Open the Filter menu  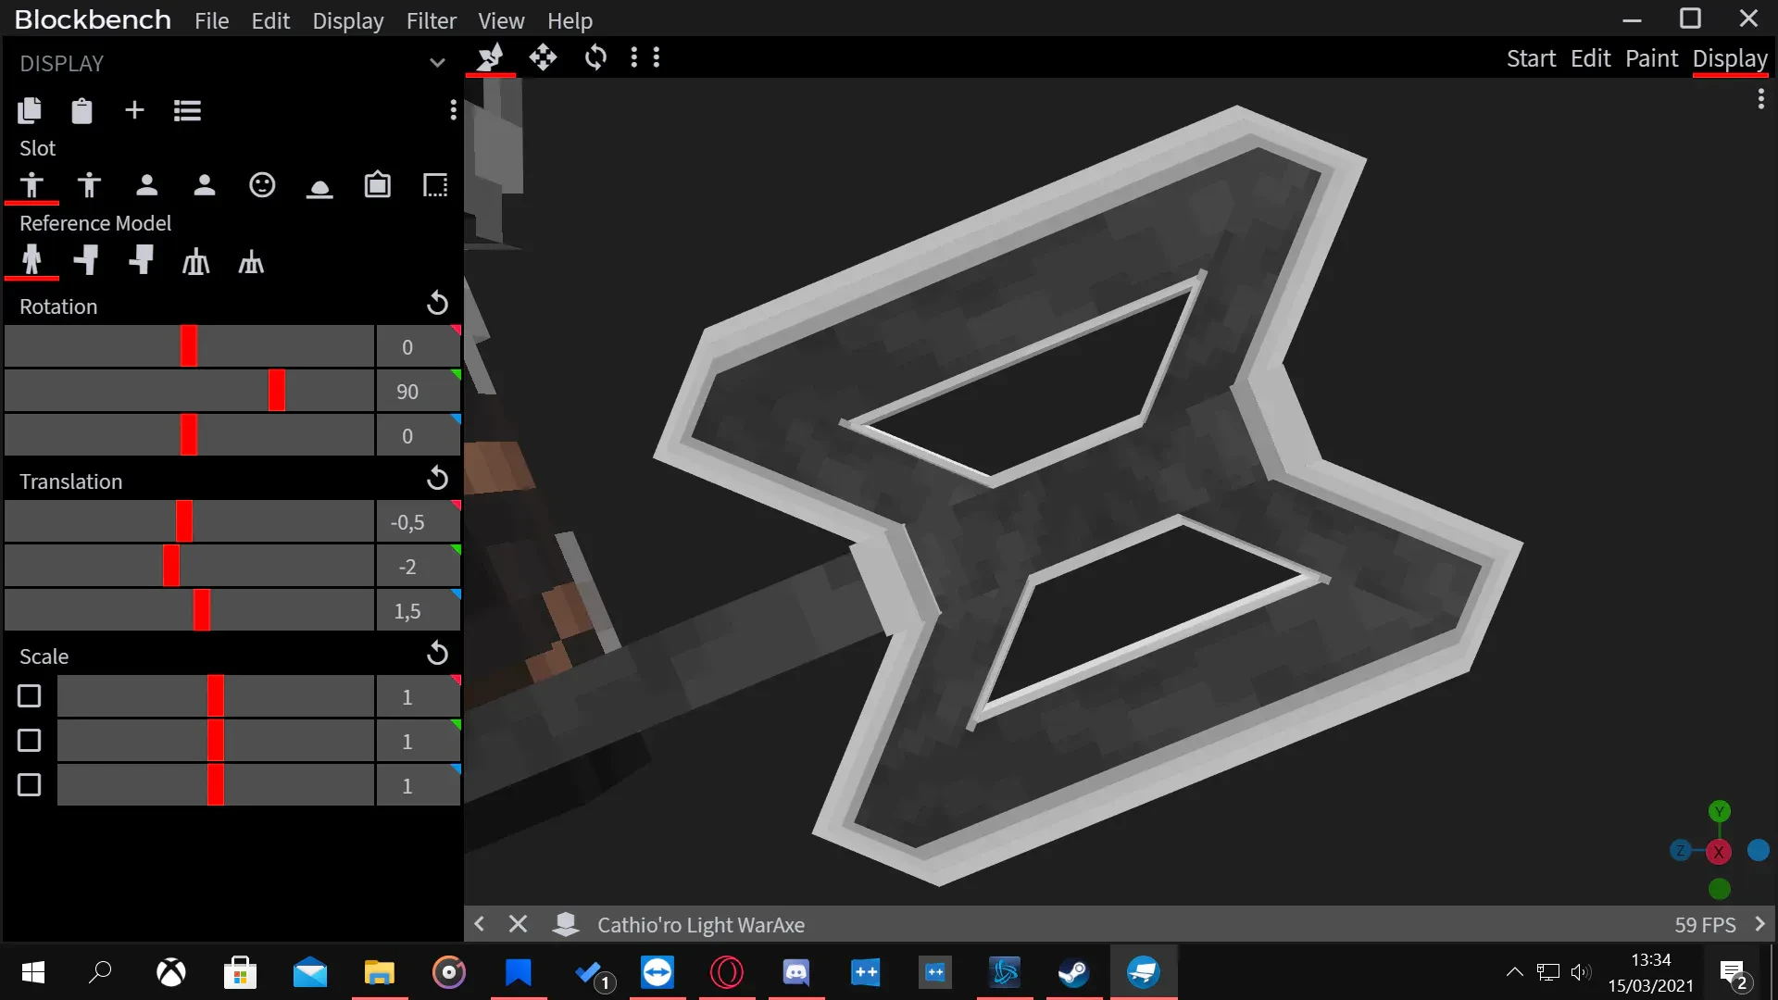coord(431,20)
